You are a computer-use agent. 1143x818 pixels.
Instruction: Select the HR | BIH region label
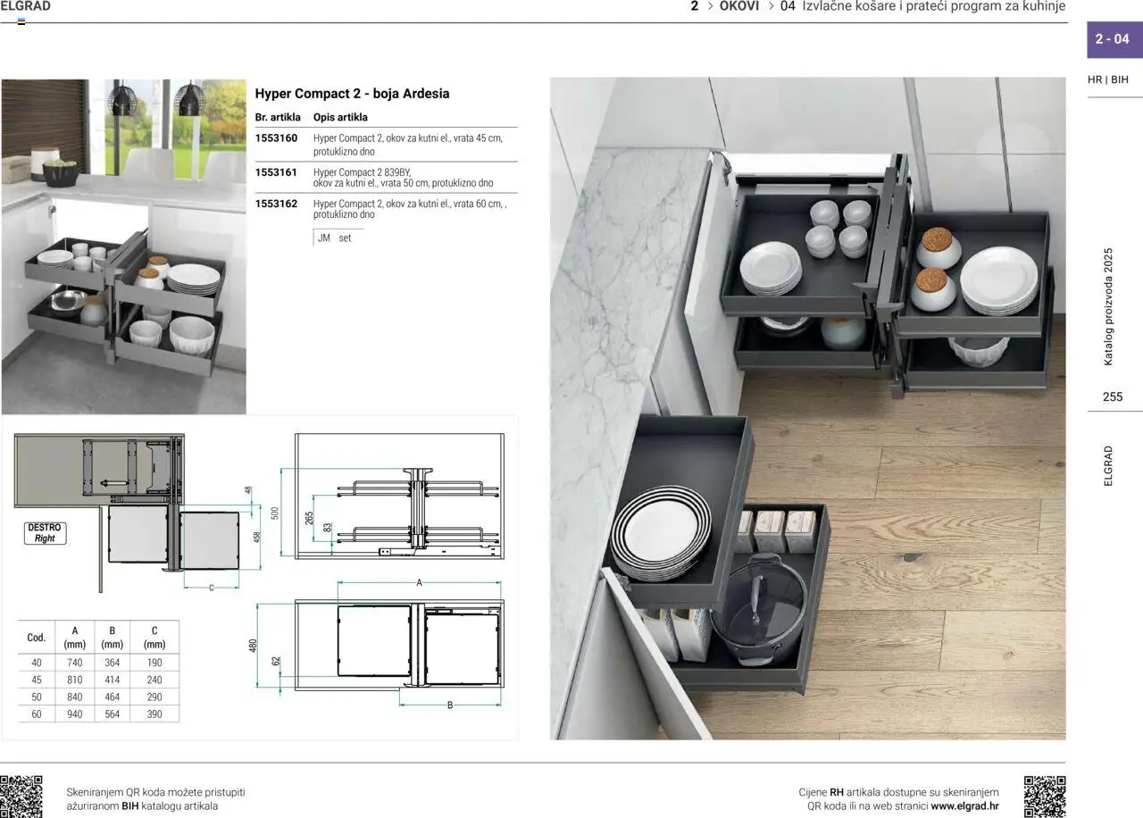click(x=1108, y=79)
